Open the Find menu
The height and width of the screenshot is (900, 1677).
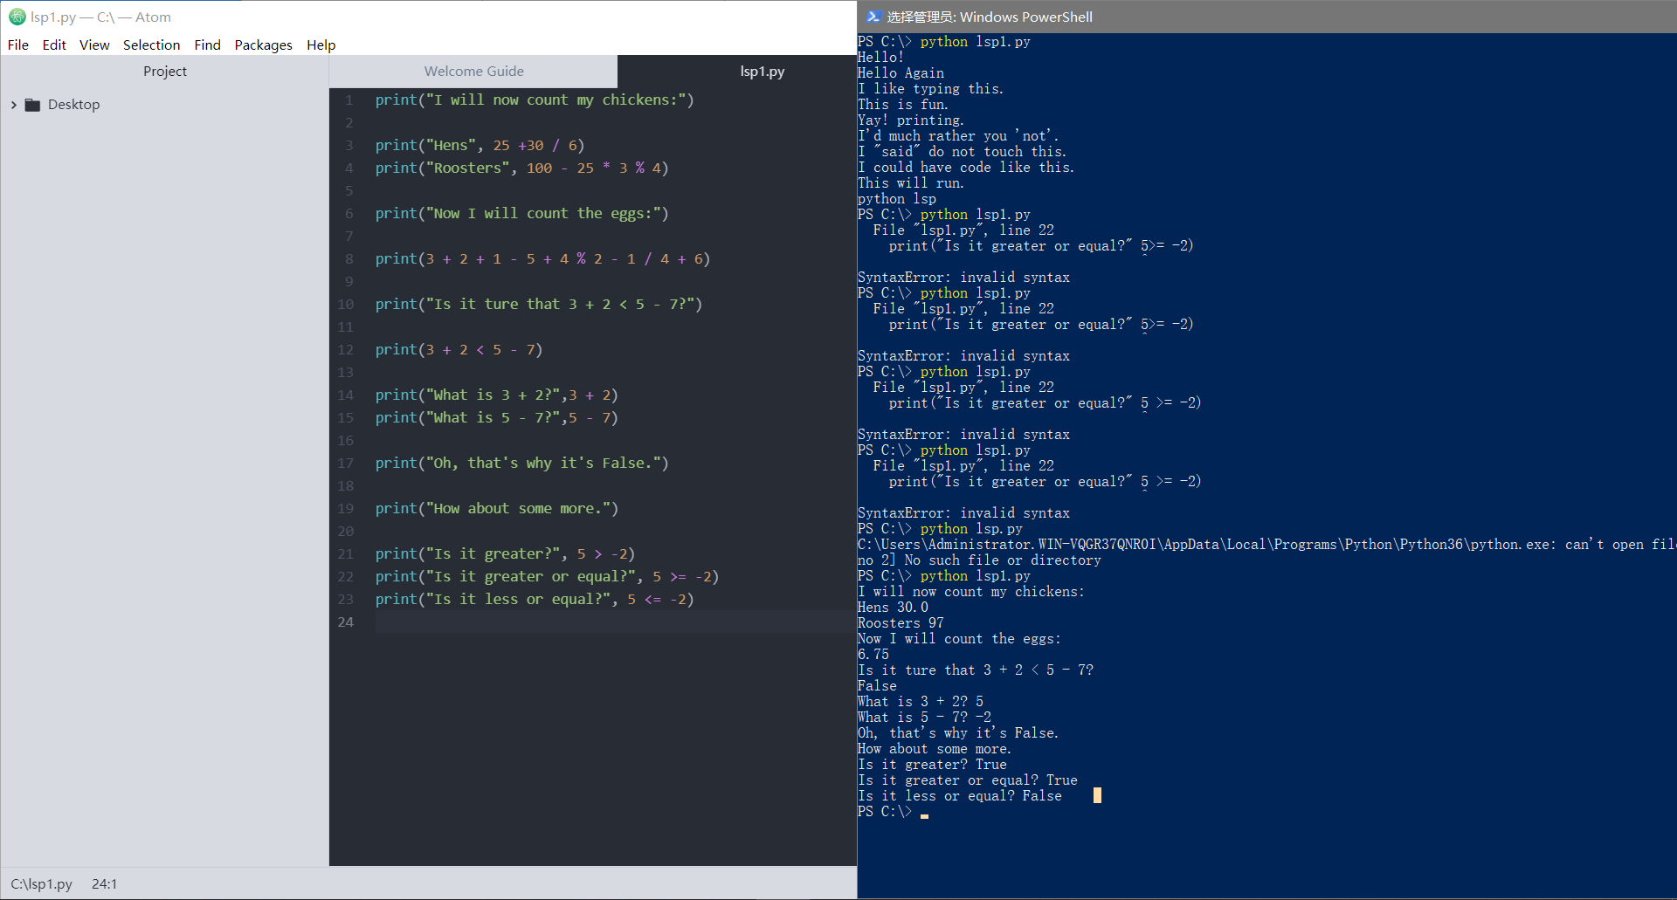click(207, 45)
